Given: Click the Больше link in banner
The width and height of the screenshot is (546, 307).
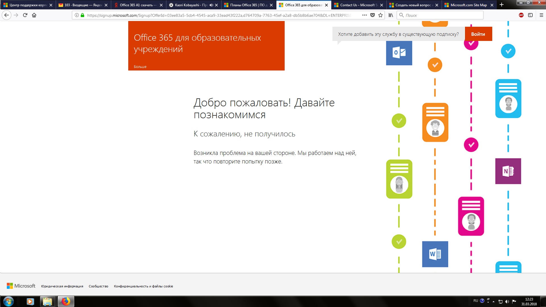Looking at the screenshot, I should pyautogui.click(x=140, y=67).
